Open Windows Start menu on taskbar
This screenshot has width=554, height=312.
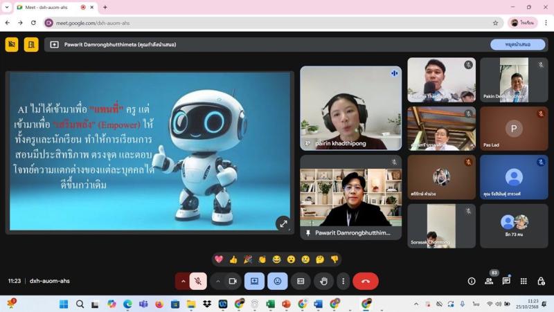(64, 304)
